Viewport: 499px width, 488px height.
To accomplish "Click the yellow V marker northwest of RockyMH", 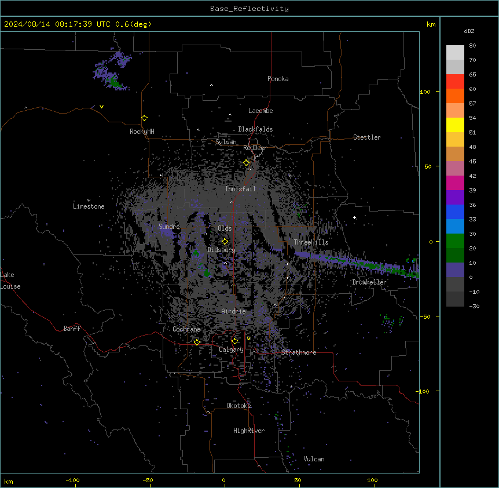I will 101,107.
